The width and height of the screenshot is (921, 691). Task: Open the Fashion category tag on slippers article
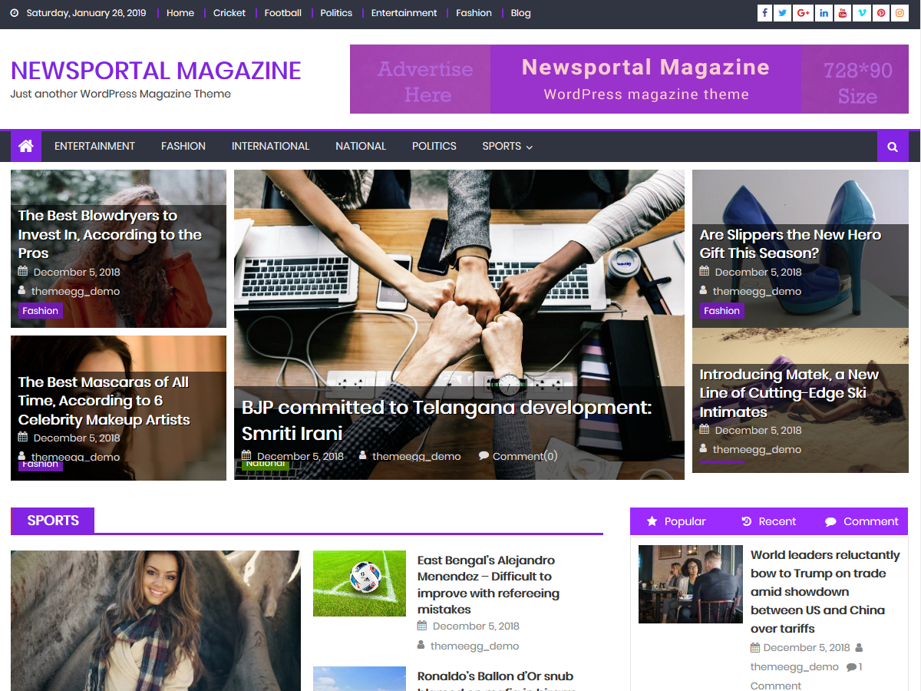point(721,310)
